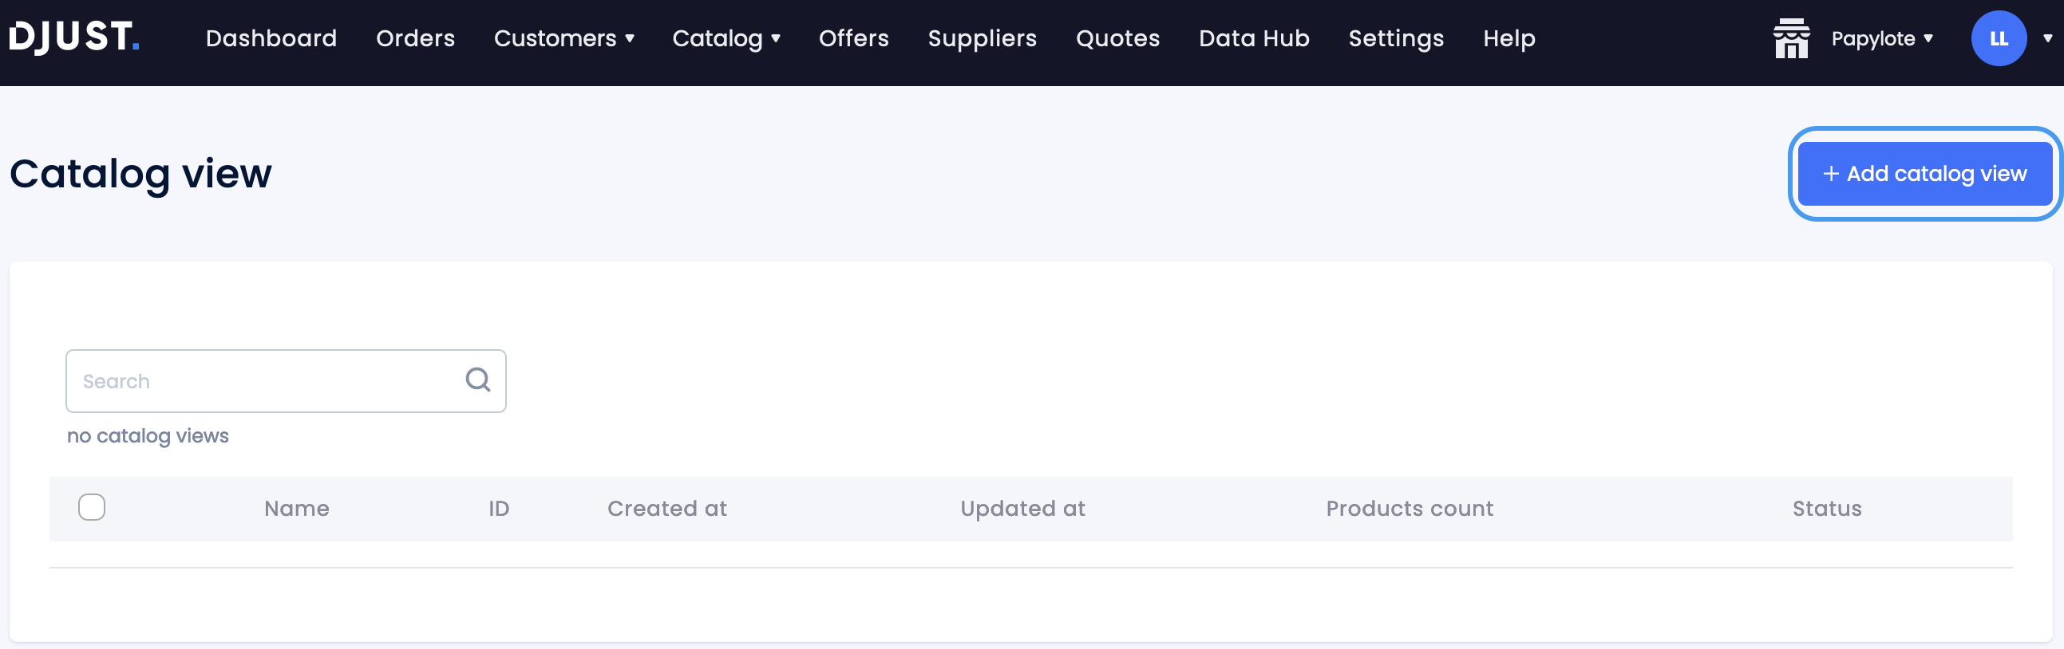Open the Help page

pos(1508,37)
